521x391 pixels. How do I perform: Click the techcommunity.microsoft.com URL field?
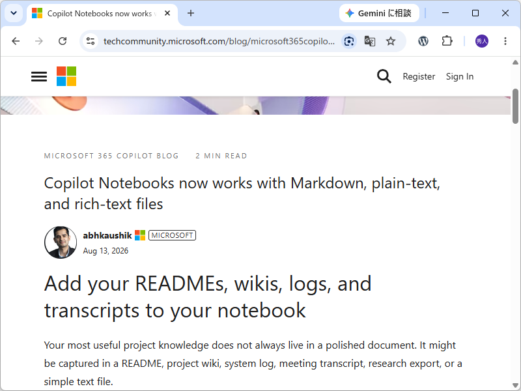219,41
